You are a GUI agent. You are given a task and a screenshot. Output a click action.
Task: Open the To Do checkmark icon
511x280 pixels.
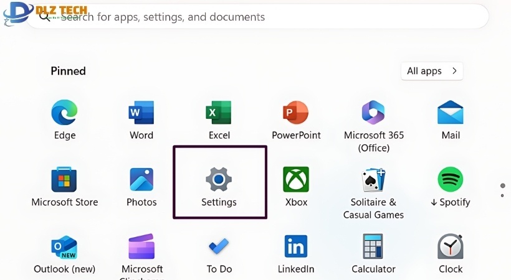click(x=219, y=246)
